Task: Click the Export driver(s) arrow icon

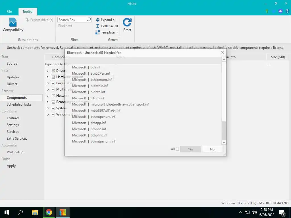Action: 27,20
